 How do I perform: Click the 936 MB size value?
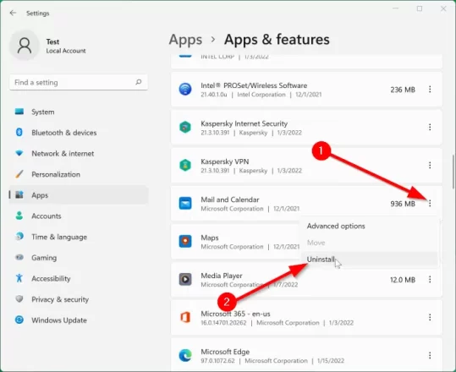pyautogui.click(x=403, y=204)
